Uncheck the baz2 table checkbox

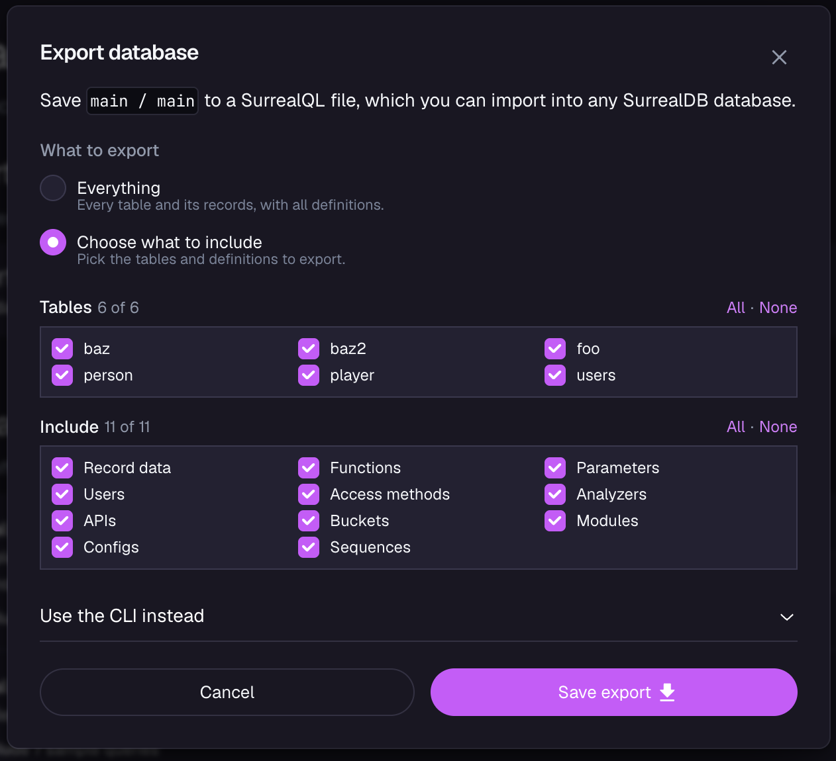(309, 349)
